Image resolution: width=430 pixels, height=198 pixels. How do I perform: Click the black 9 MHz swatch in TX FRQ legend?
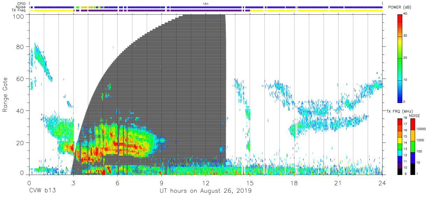[400, 172]
